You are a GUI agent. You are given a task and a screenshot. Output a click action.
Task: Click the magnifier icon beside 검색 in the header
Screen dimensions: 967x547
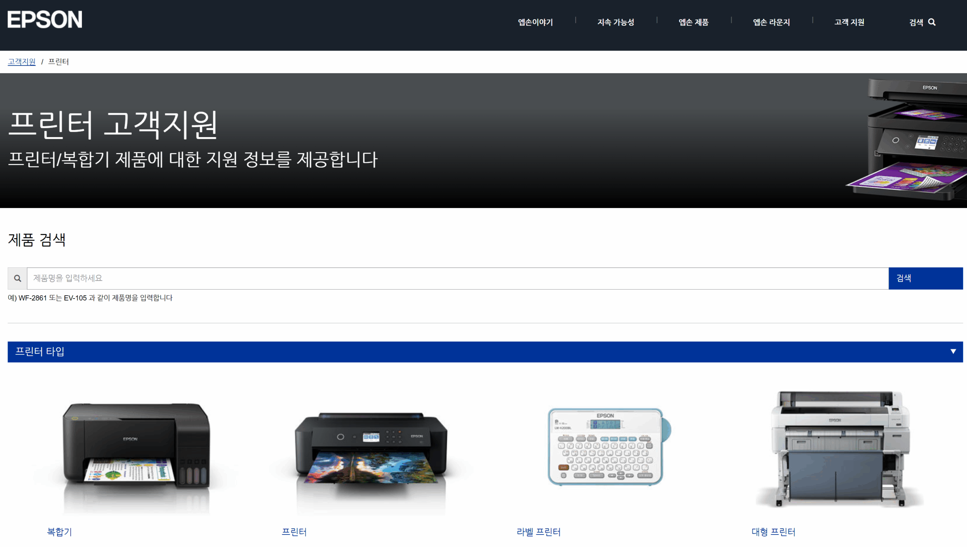point(932,22)
